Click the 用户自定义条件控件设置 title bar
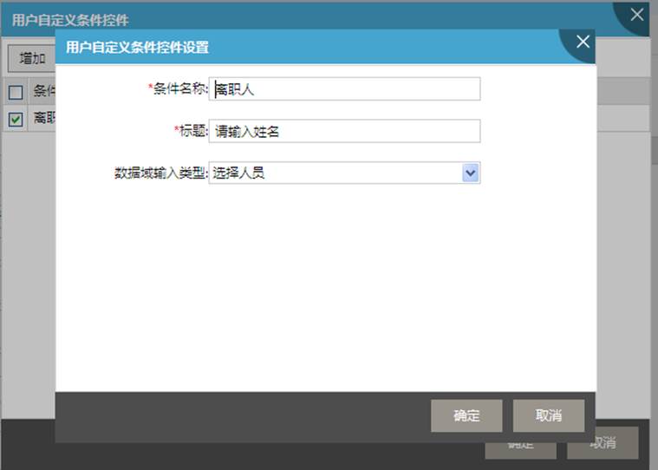658x470 pixels. (x=260, y=47)
